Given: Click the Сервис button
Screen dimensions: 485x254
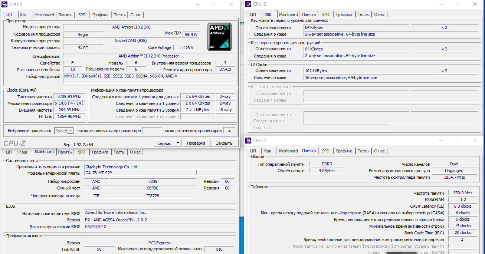Looking at the screenshot, I should (164, 143).
